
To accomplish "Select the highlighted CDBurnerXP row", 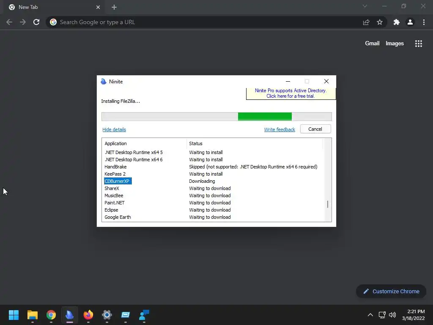I will point(213,181).
